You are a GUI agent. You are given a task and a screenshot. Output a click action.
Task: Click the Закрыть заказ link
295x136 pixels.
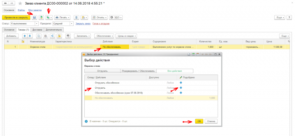(83, 24)
